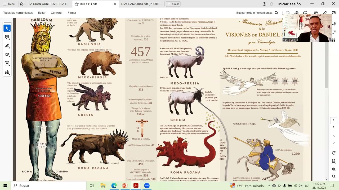This screenshot has height=190, width=339.
Task: Click the 457 heading in the document
Action: coord(141,52)
